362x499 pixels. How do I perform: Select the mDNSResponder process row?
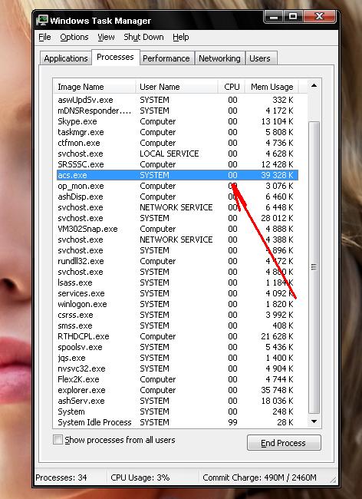pos(176,111)
